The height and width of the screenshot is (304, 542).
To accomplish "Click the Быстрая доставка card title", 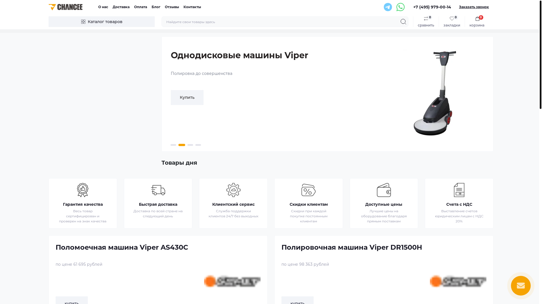I will [x=158, y=204].
